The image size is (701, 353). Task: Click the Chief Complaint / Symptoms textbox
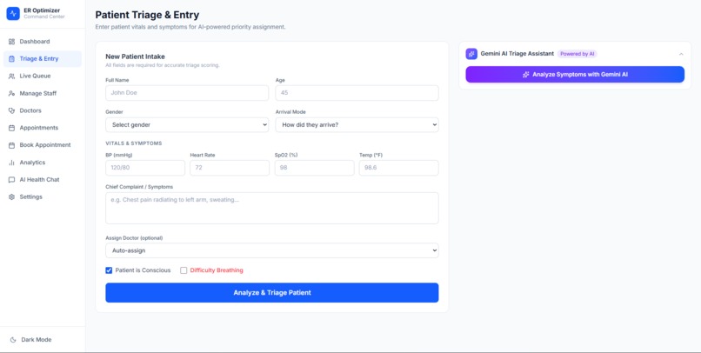(x=272, y=208)
